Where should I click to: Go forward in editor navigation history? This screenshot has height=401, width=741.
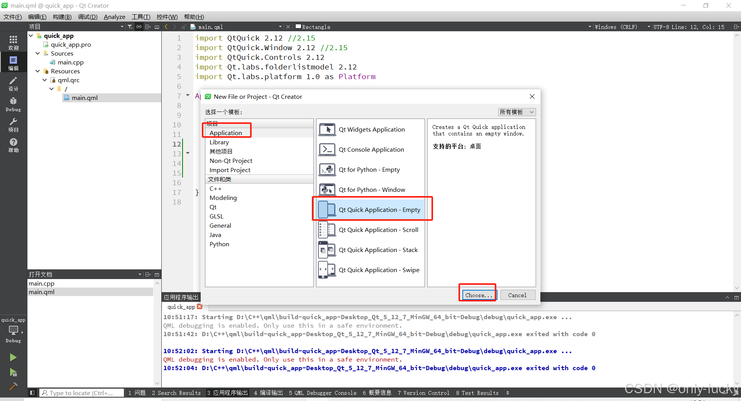pos(175,27)
